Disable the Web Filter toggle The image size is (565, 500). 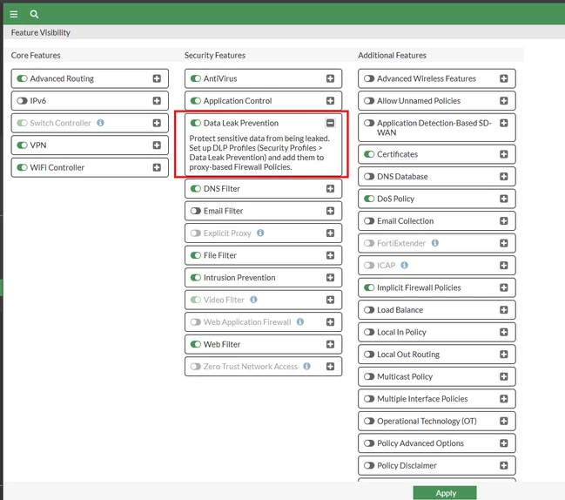point(196,344)
